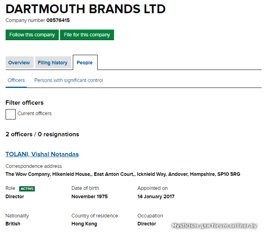Select the People tab

(85, 63)
